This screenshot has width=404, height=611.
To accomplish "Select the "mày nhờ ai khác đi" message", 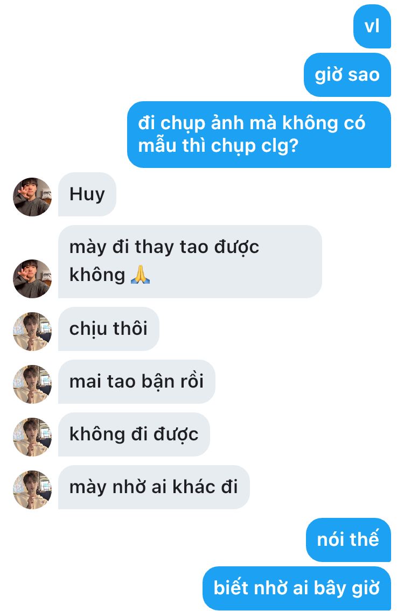I will 154,487.
